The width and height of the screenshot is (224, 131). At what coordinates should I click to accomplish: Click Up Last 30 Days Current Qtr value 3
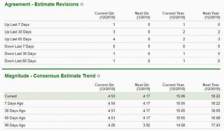[114, 32]
